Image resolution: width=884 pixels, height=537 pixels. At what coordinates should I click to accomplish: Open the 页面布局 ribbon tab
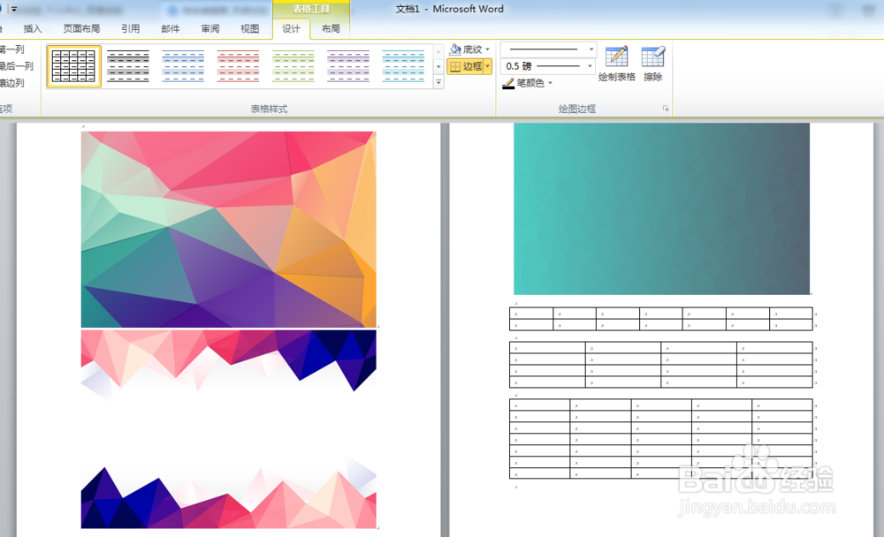(81, 29)
